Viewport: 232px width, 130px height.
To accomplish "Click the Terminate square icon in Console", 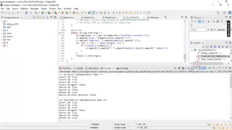I will tap(175, 68).
